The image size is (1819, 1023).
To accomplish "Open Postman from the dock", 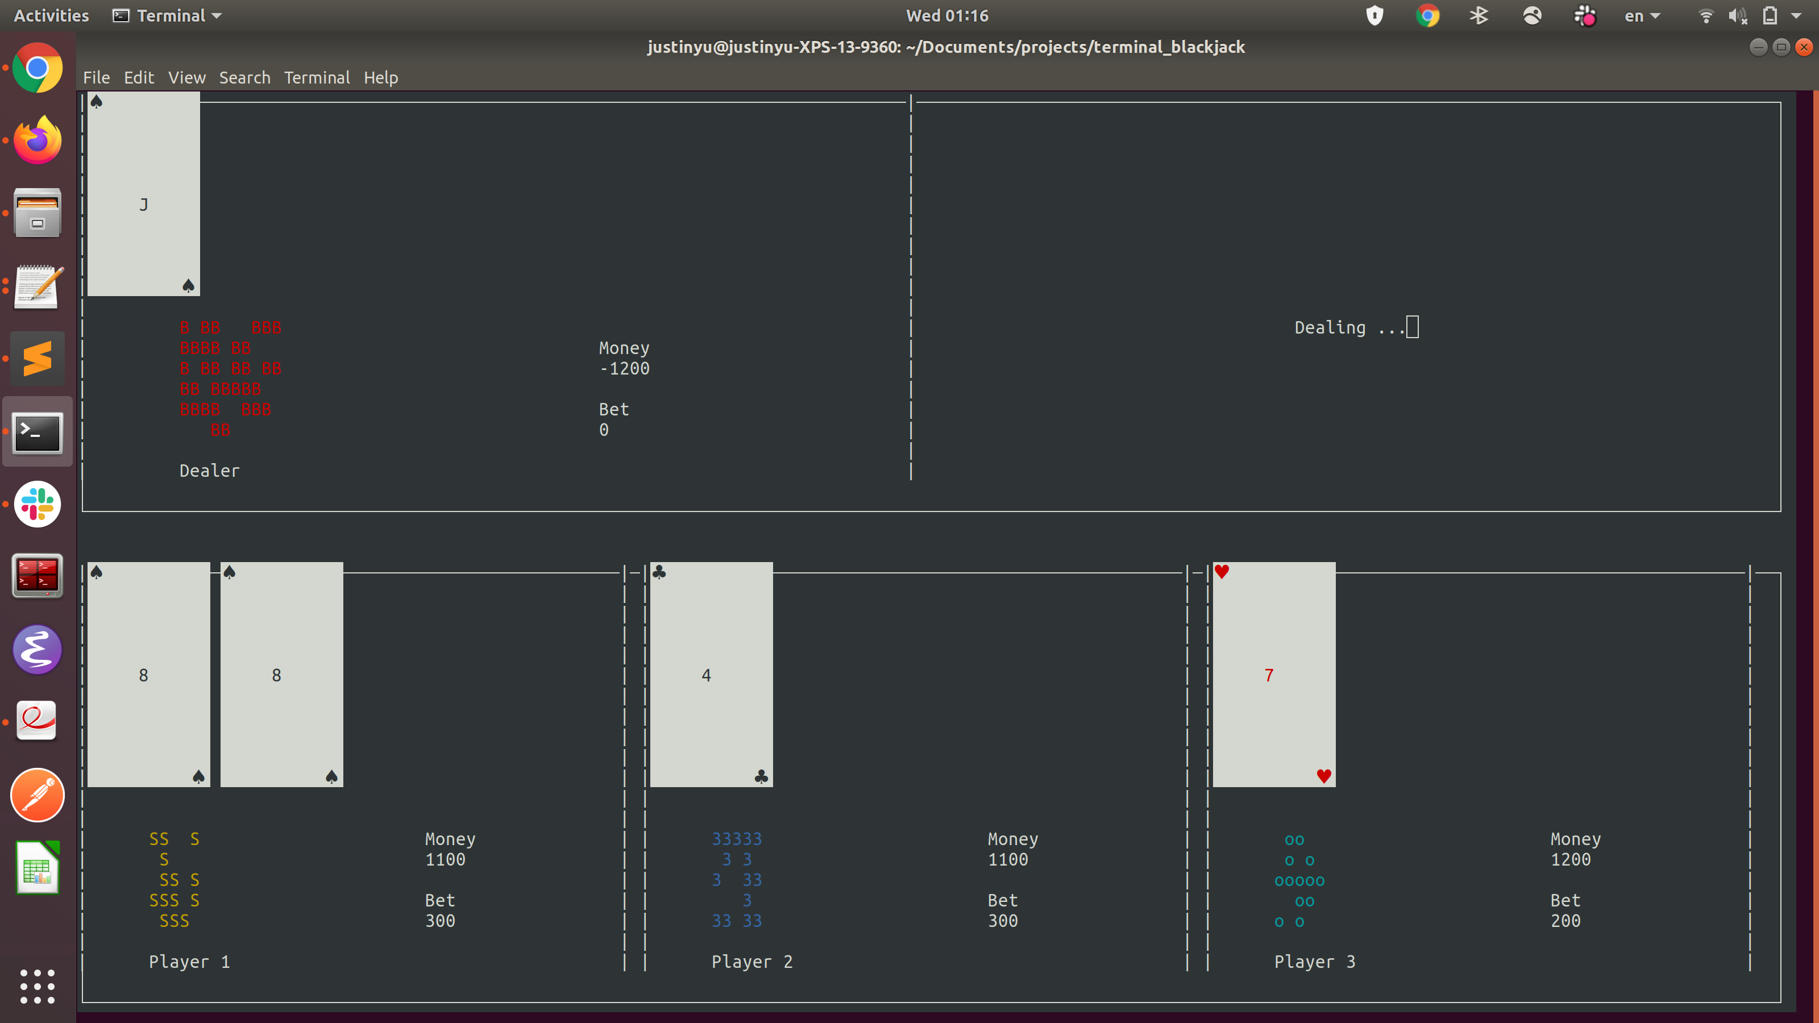I will (x=38, y=795).
